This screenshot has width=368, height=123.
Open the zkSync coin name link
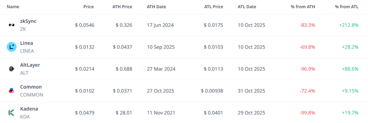pos(28,21)
